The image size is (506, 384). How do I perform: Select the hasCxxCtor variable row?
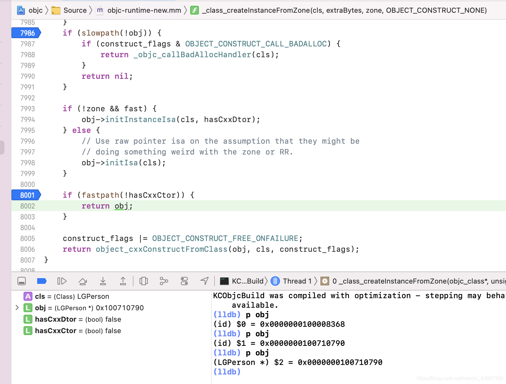tap(111, 331)
